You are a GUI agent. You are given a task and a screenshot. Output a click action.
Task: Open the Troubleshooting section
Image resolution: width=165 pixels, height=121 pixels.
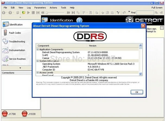[17, 42]
